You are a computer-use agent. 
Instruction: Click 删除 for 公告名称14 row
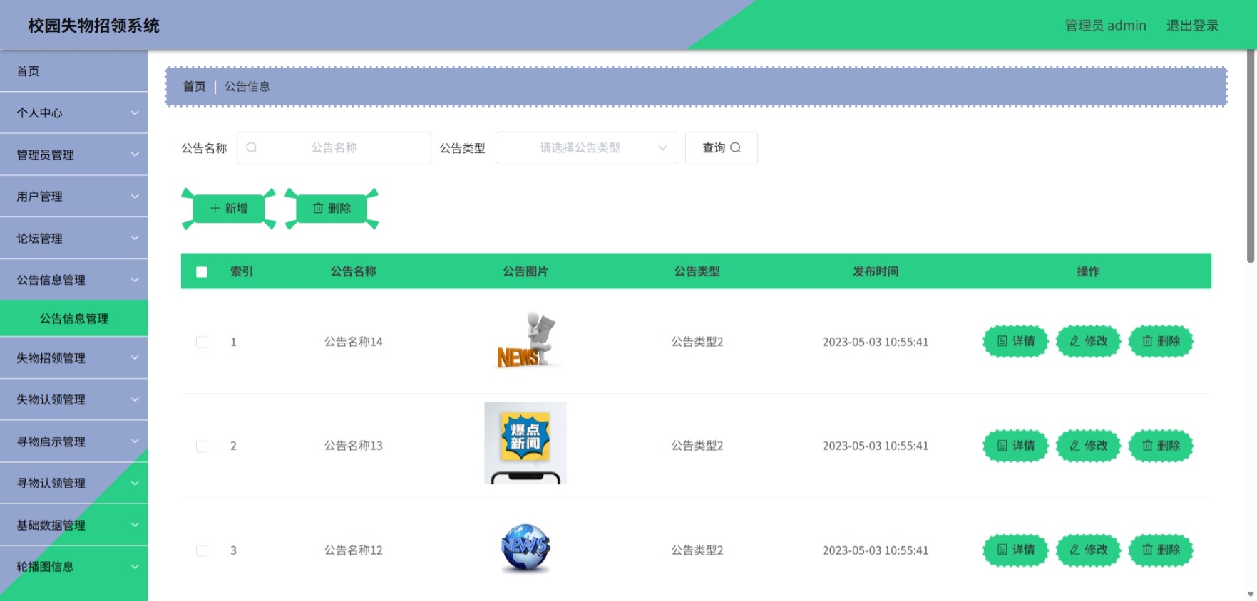click(1161, 341)
